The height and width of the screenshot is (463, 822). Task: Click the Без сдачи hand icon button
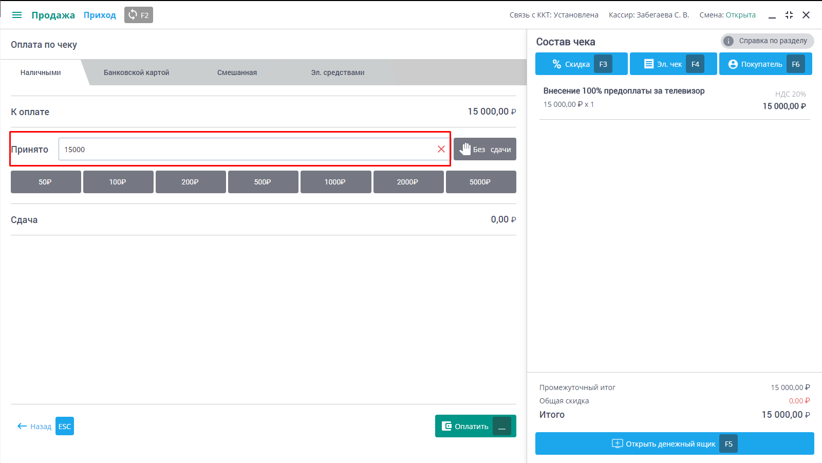point(485,149)
